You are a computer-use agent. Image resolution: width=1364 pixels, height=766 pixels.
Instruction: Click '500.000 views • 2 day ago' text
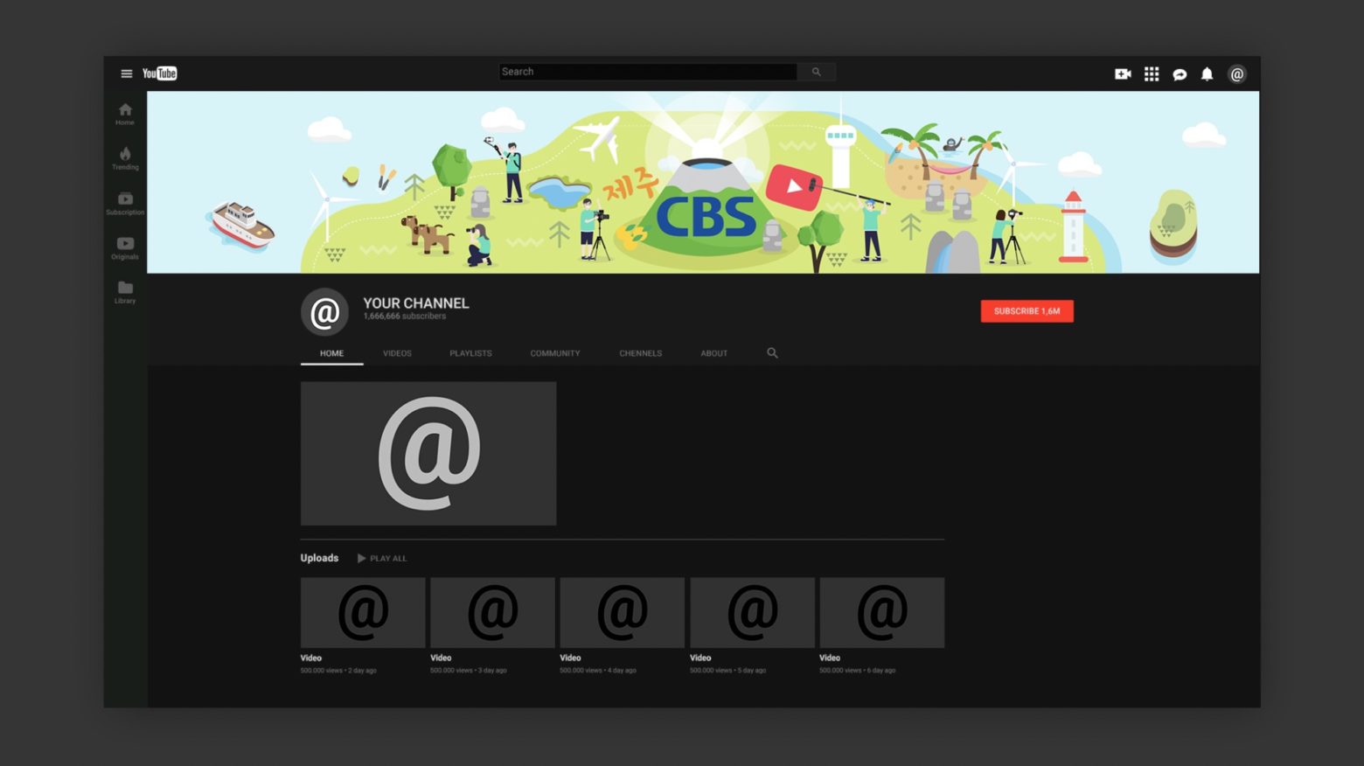[338, 671]
